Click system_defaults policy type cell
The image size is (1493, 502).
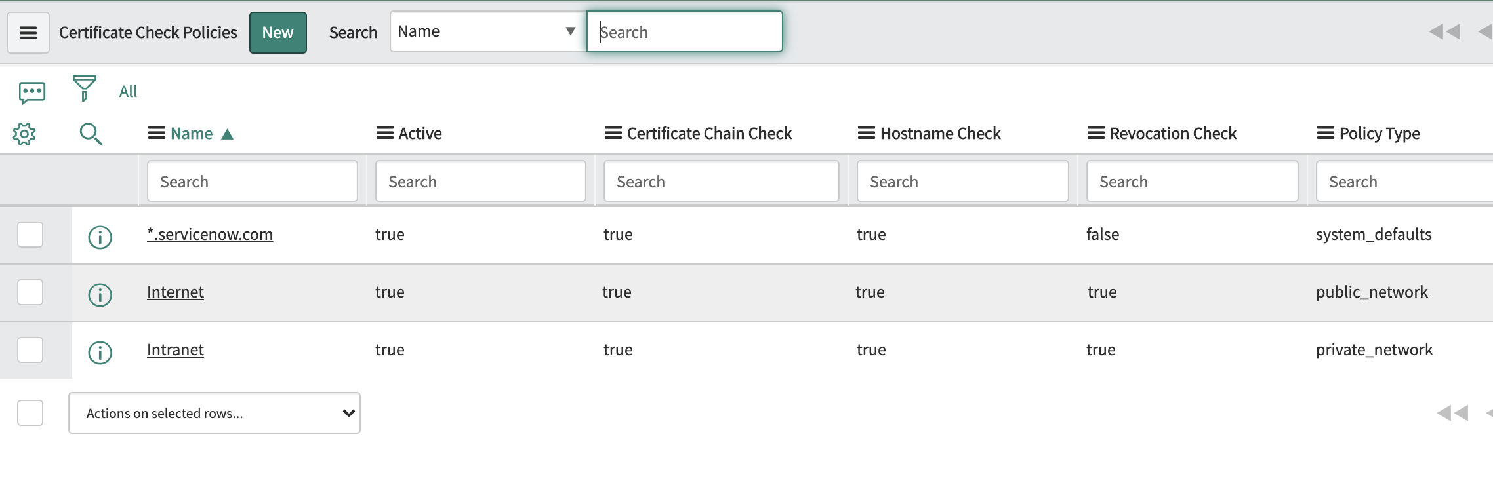tap(1374, 235)
